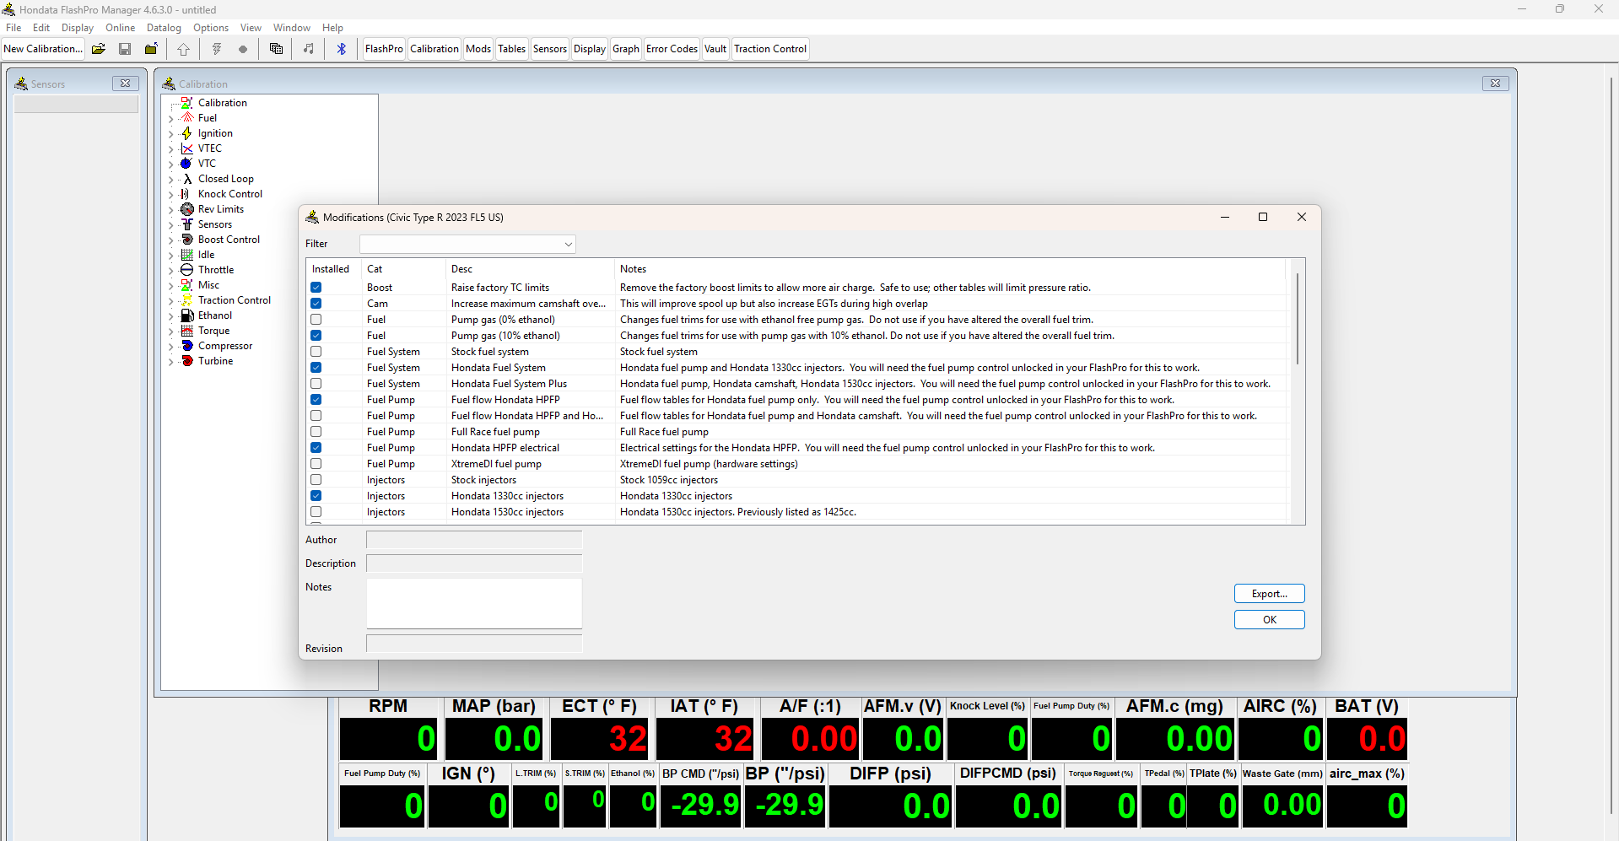1619x841 pixels.
Task: Select Closed Loop icon in tree
Action: point(187,179)
